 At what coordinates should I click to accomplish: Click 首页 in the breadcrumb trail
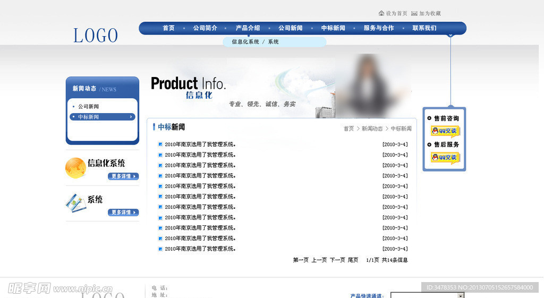click(348, 129)
